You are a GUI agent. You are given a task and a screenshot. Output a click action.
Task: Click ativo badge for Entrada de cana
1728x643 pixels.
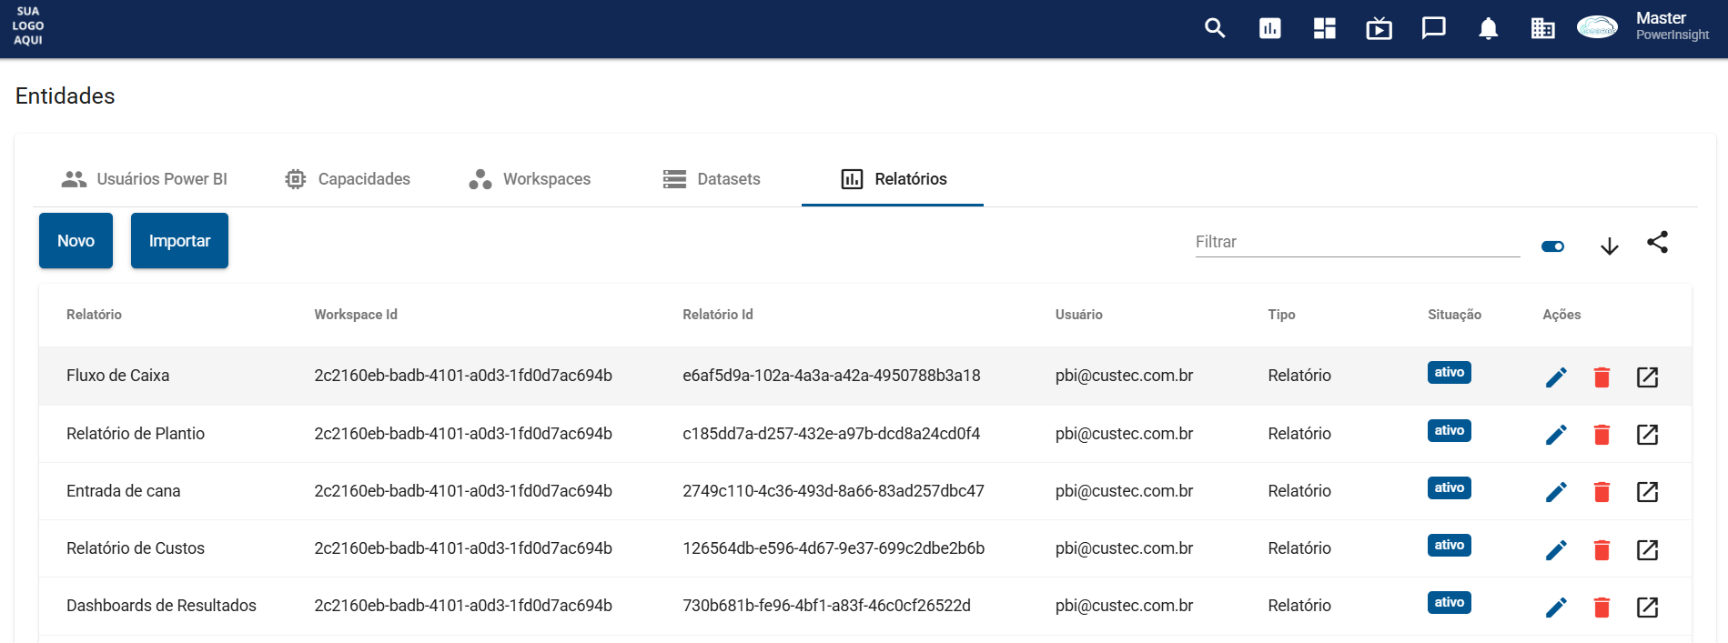1450,487
